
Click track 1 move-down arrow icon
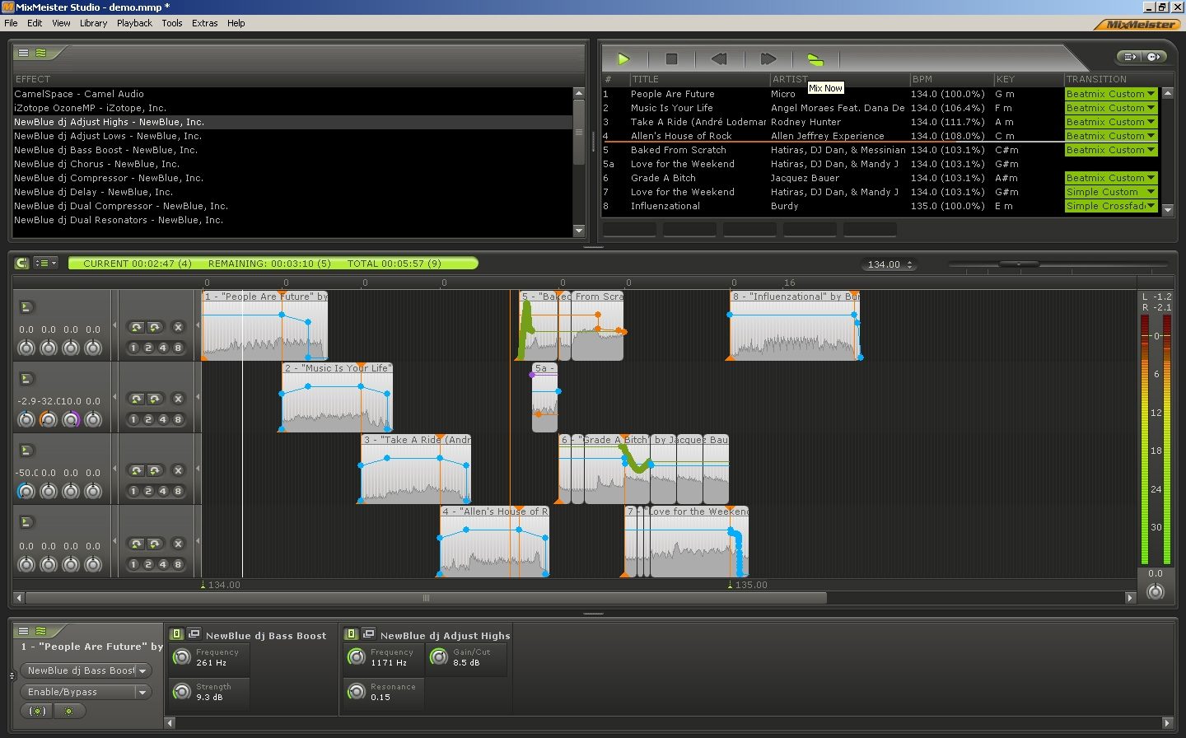pos(154,327)
